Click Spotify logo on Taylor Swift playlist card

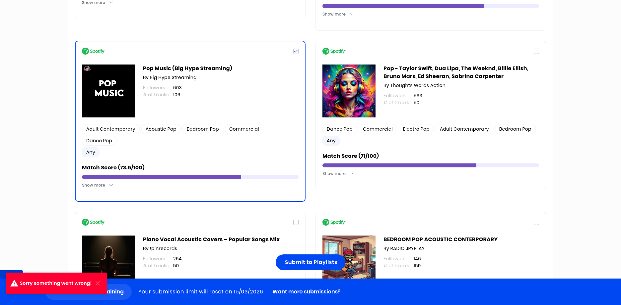pyautogui.click(x=334, y=51)
